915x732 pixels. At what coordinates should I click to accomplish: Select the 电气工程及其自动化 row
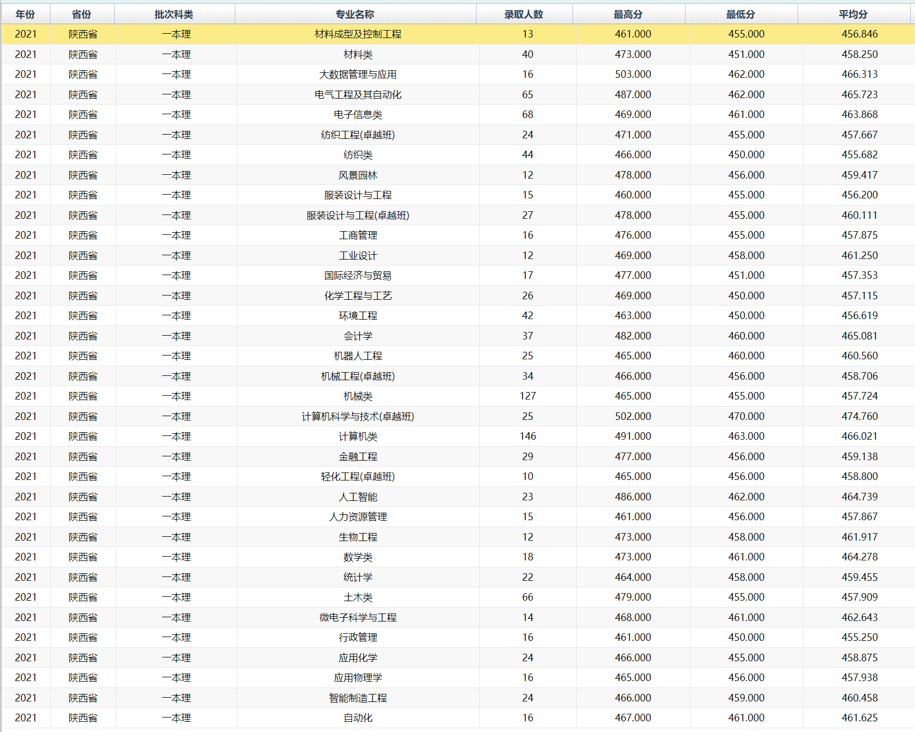(x=358, y=95)
